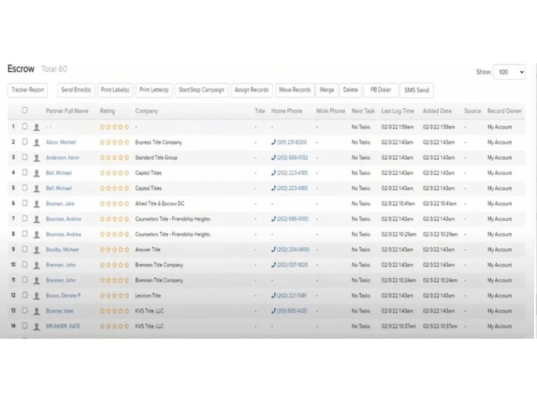Click phone icon beside (202) 888-0132
Screen dimensions: 537x402
click(x=273, y=158)
